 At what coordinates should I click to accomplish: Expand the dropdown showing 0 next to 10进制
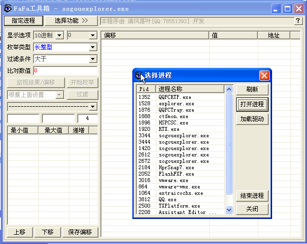[93, 35]
